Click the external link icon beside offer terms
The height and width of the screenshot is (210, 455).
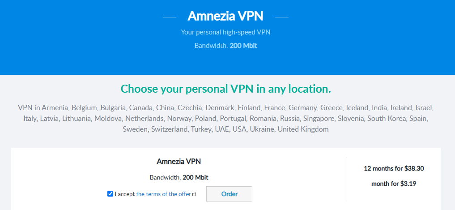coord(194,194)
